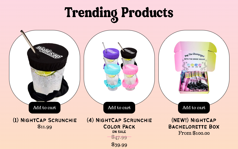
Task: Open the black NightCap Scrunchie product image
Action: pyautogui.click(x=44, y=67)
